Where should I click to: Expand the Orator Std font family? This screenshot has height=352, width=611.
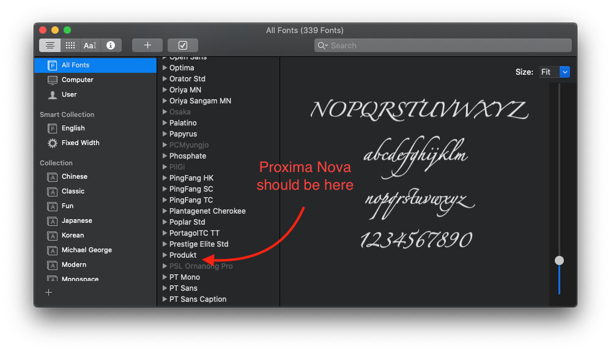pyautogui.click(x=165, y=79)
